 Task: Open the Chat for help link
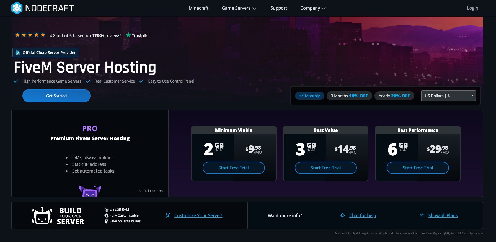coord(363,215)
